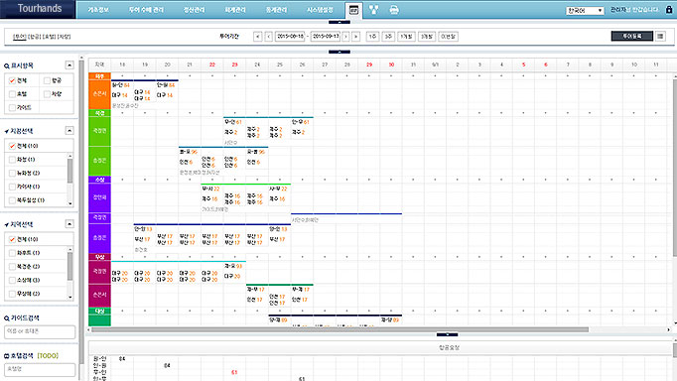Check the 호텔 box under 표시항목

[12, 94]
